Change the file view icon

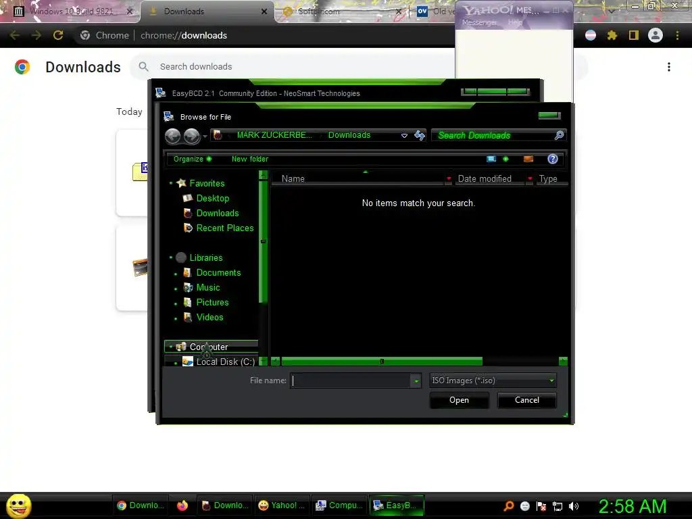click(x=491, y=159)
